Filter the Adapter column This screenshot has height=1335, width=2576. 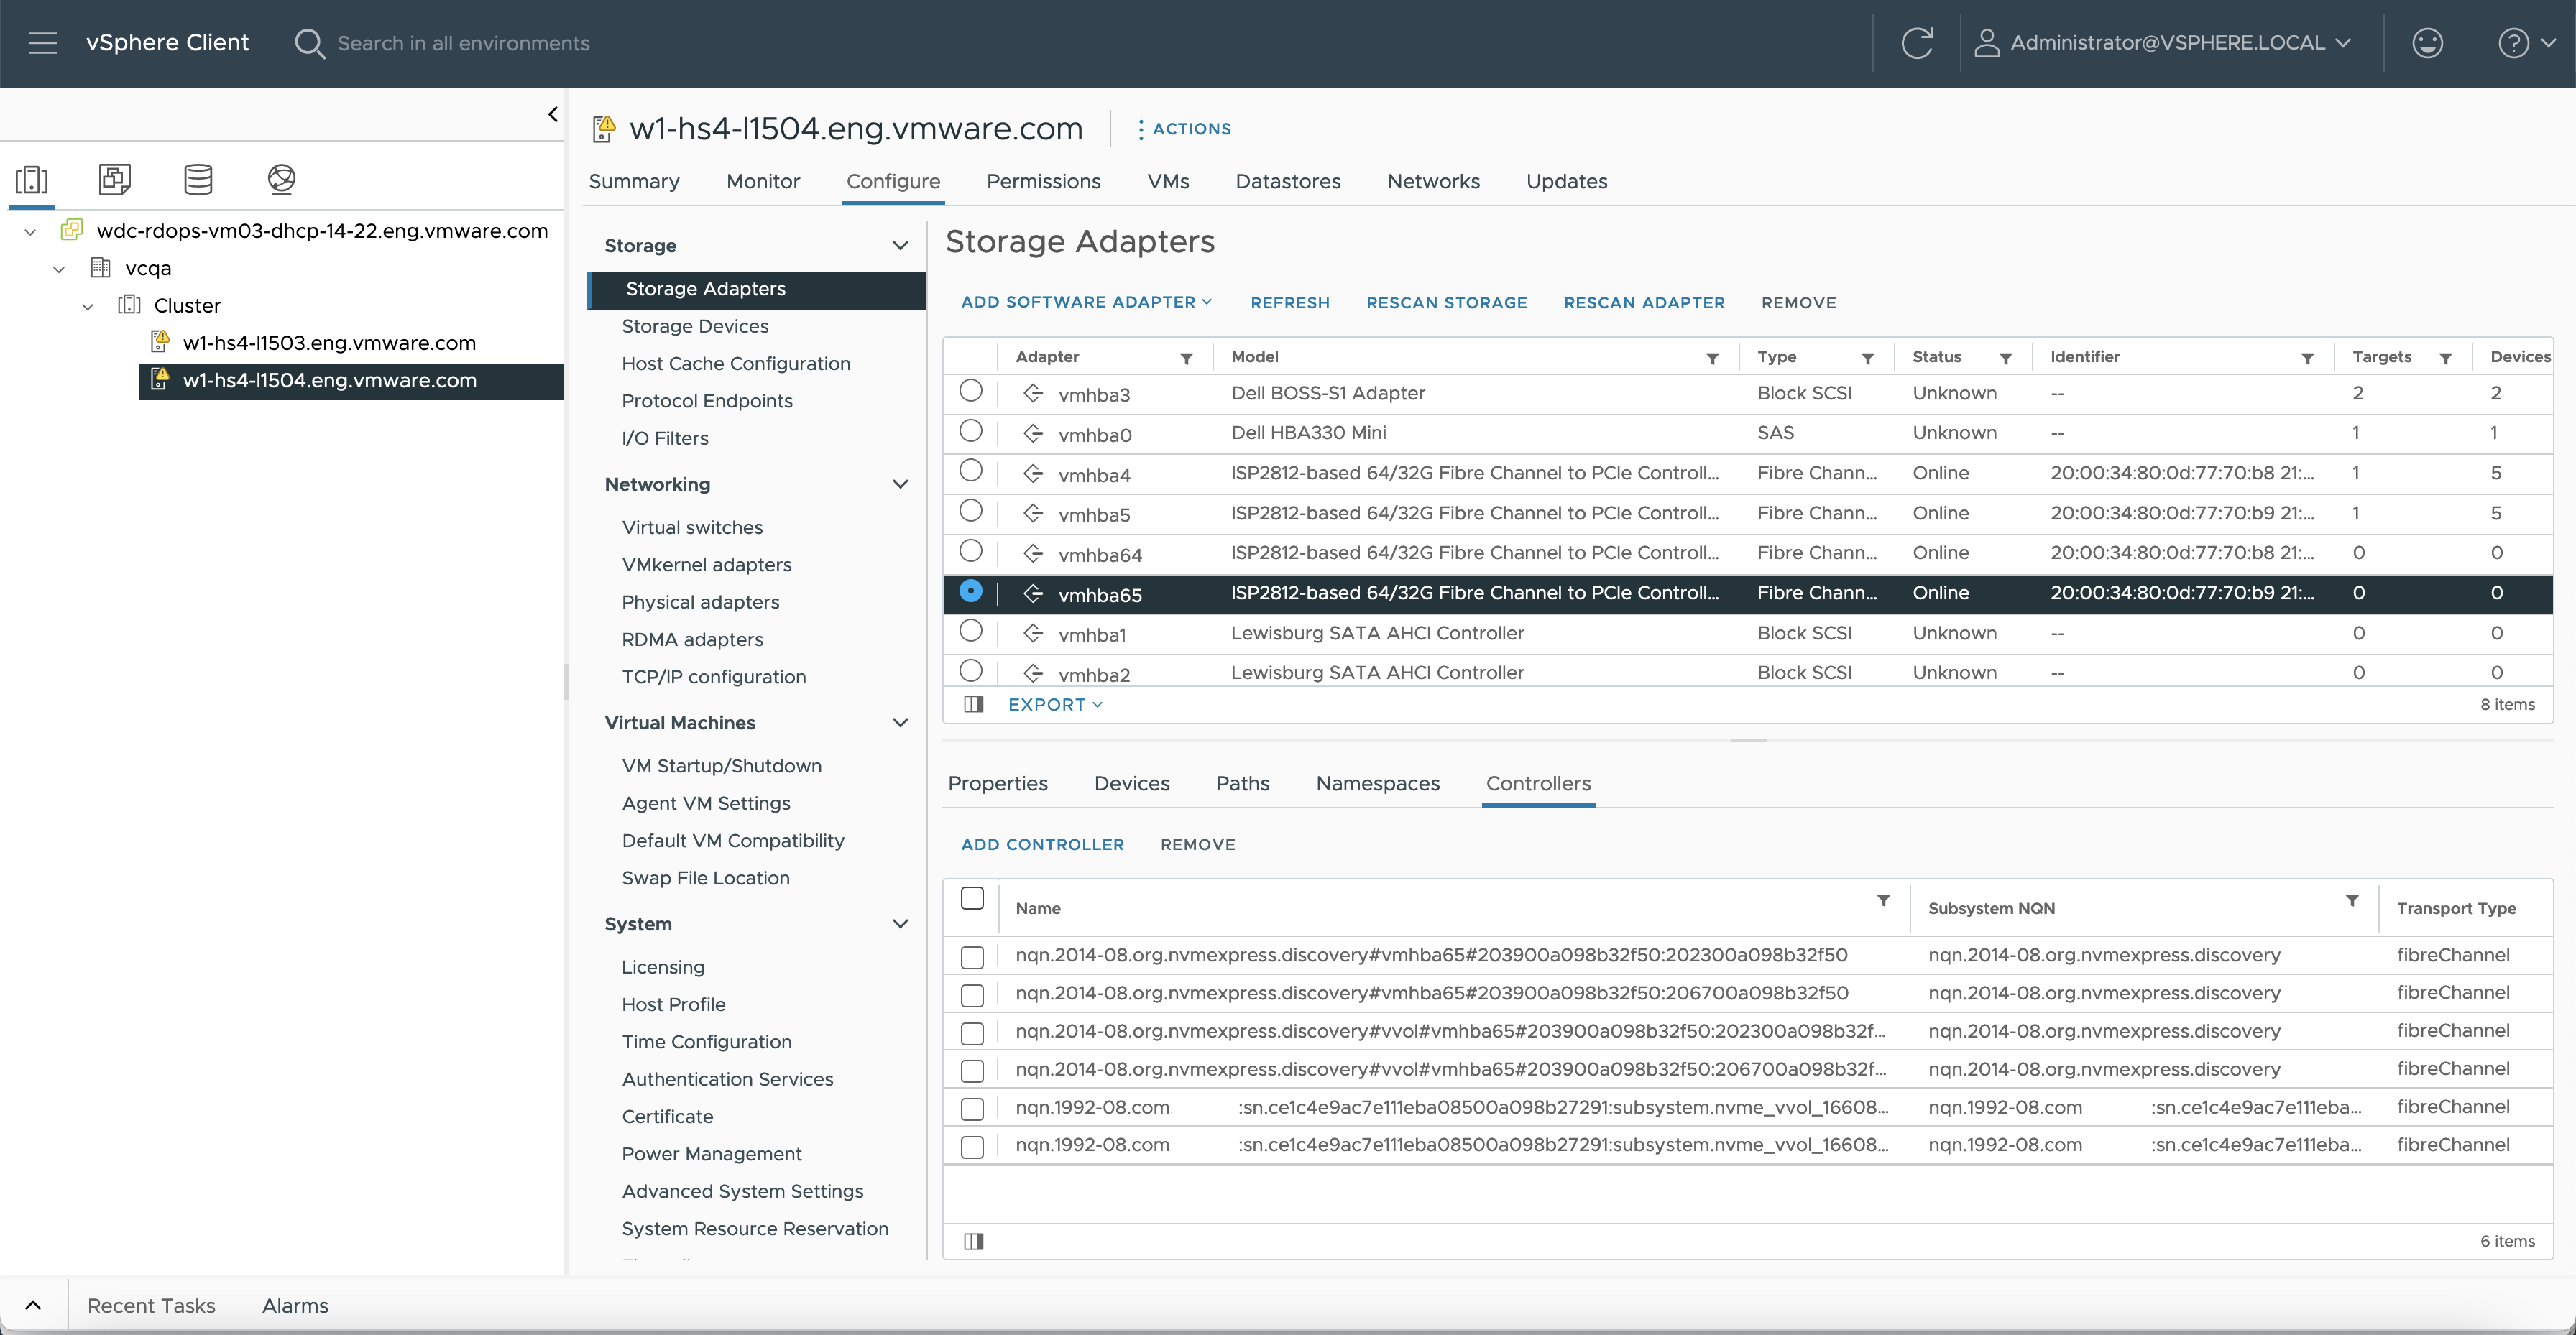(1186, 358)
